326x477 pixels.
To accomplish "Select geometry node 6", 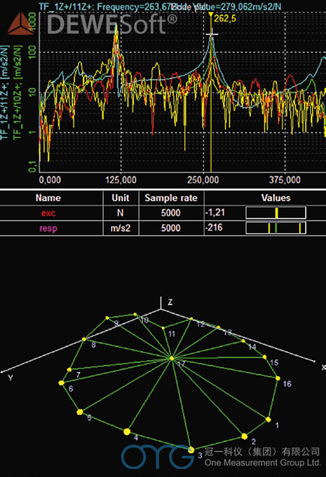I will click(61, 383).
